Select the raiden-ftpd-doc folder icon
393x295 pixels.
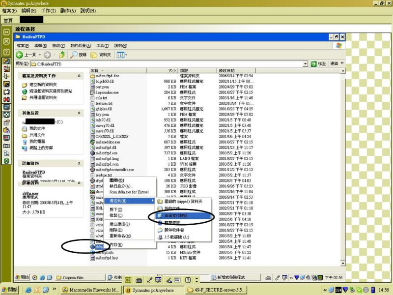[x=92, y=76]
